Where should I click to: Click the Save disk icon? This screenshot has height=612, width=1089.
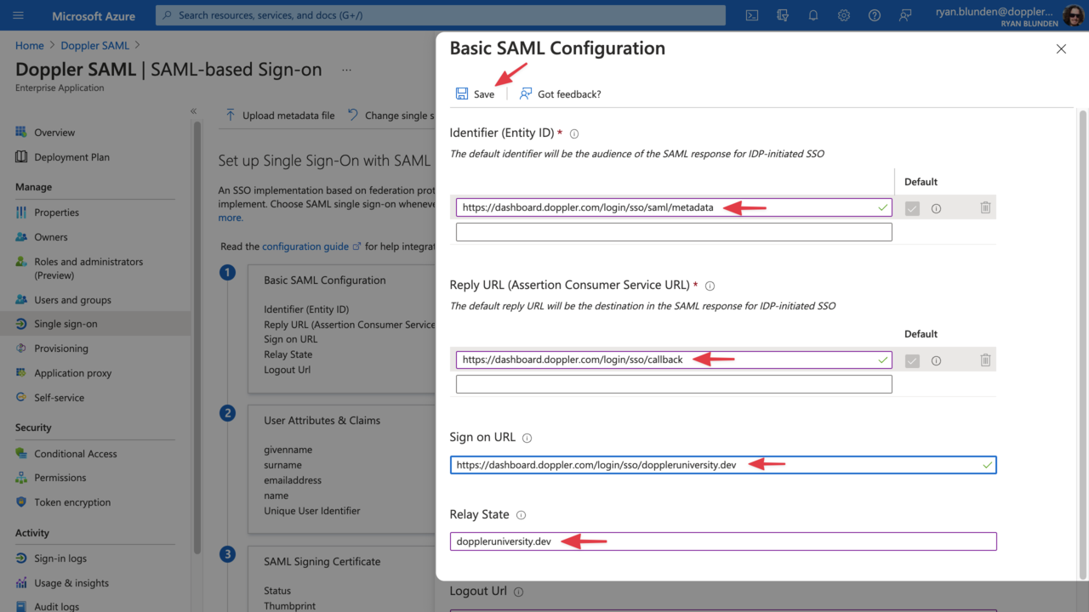[x=462, y=93]
